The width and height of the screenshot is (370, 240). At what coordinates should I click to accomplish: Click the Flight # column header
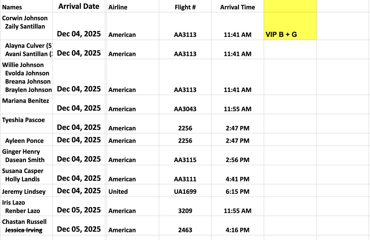point(185,6)
